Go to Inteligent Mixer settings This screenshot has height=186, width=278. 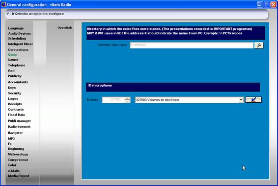21,44
